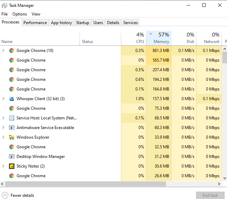Click Chrome icon of the 32.5 MB process
The width and height of the screenshot is (227, 203).
pos(12,147)
